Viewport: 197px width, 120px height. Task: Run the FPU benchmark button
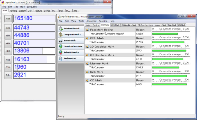8,36
